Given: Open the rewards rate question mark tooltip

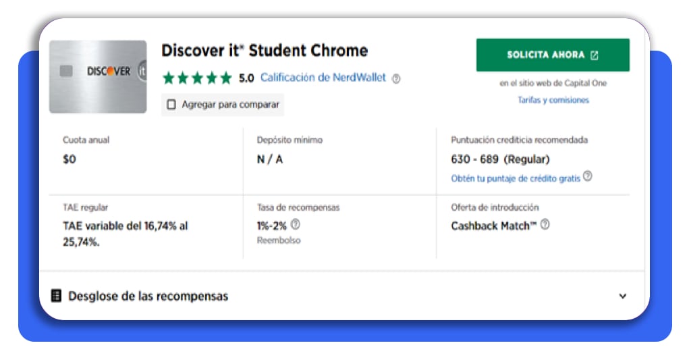Looking at the screenshot, I should tap(296, 224).
